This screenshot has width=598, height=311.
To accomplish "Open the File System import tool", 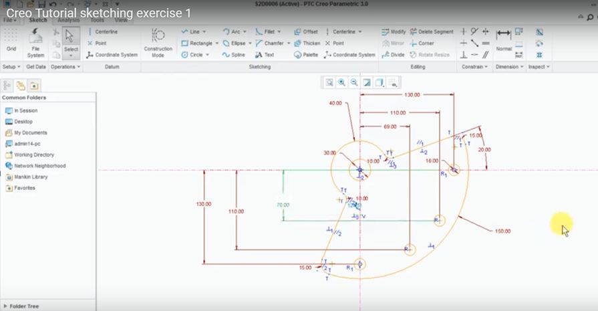I will point(35,43).
